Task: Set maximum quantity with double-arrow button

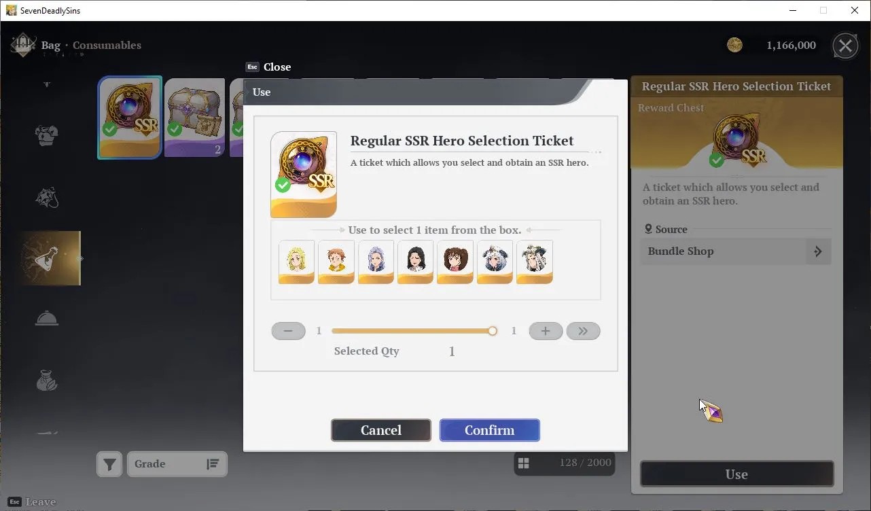Action: pyautogui.click(x=583, y=331)
